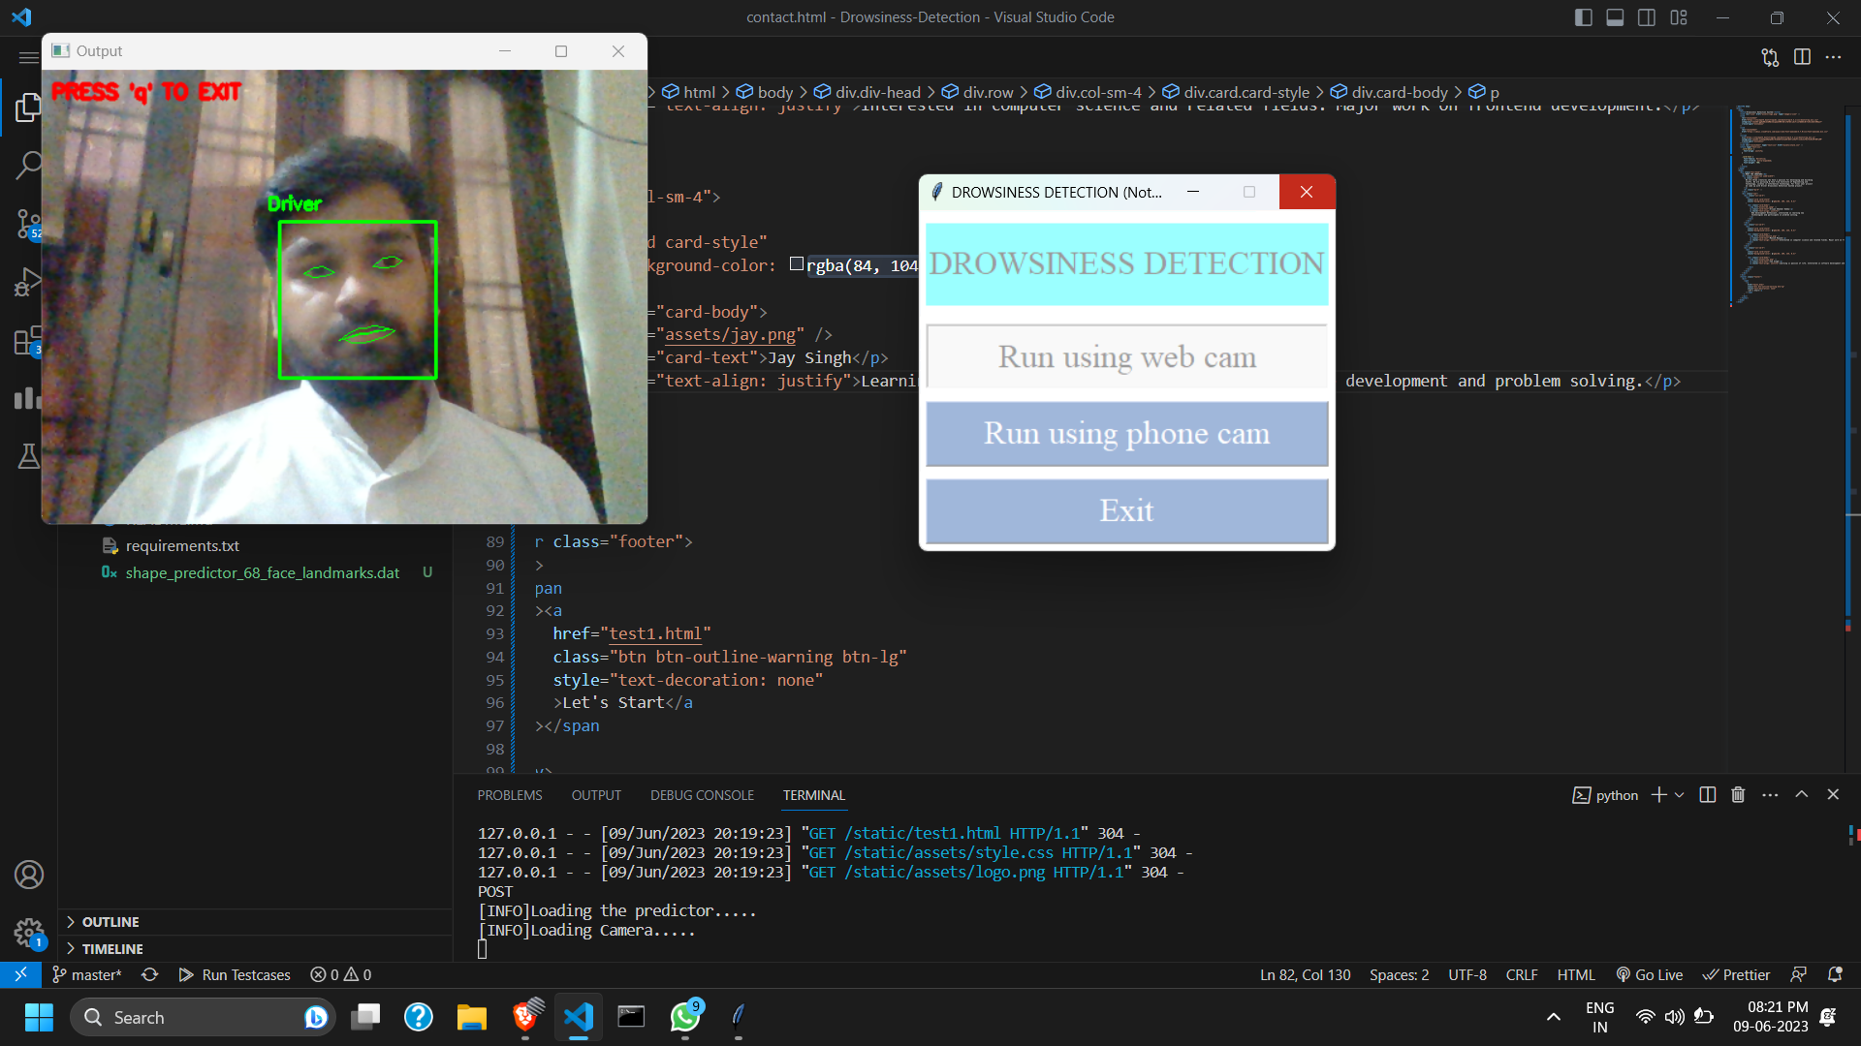Screen dimensions: 1861x1046
Task: Open the Testing flask view
Action: click(27, 456)
